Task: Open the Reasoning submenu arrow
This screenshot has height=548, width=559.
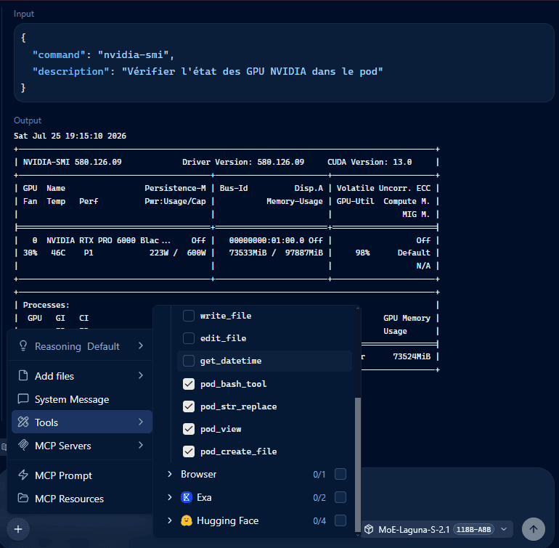Action: click(140, 345)
